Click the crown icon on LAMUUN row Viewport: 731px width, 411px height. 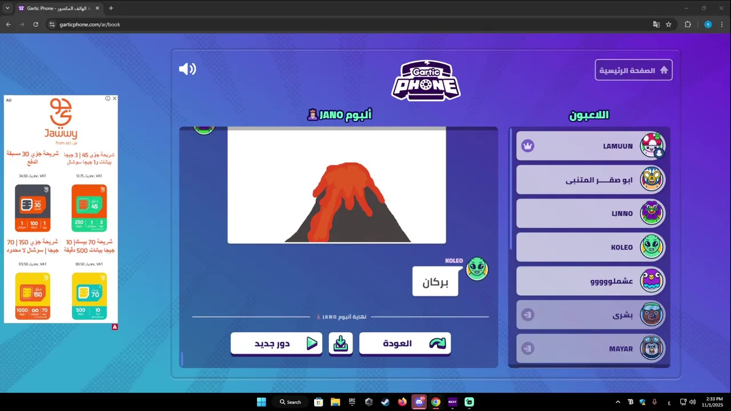coord(528,146)
